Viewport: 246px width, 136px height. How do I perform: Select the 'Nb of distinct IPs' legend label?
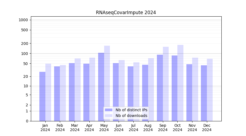(131, 110)
